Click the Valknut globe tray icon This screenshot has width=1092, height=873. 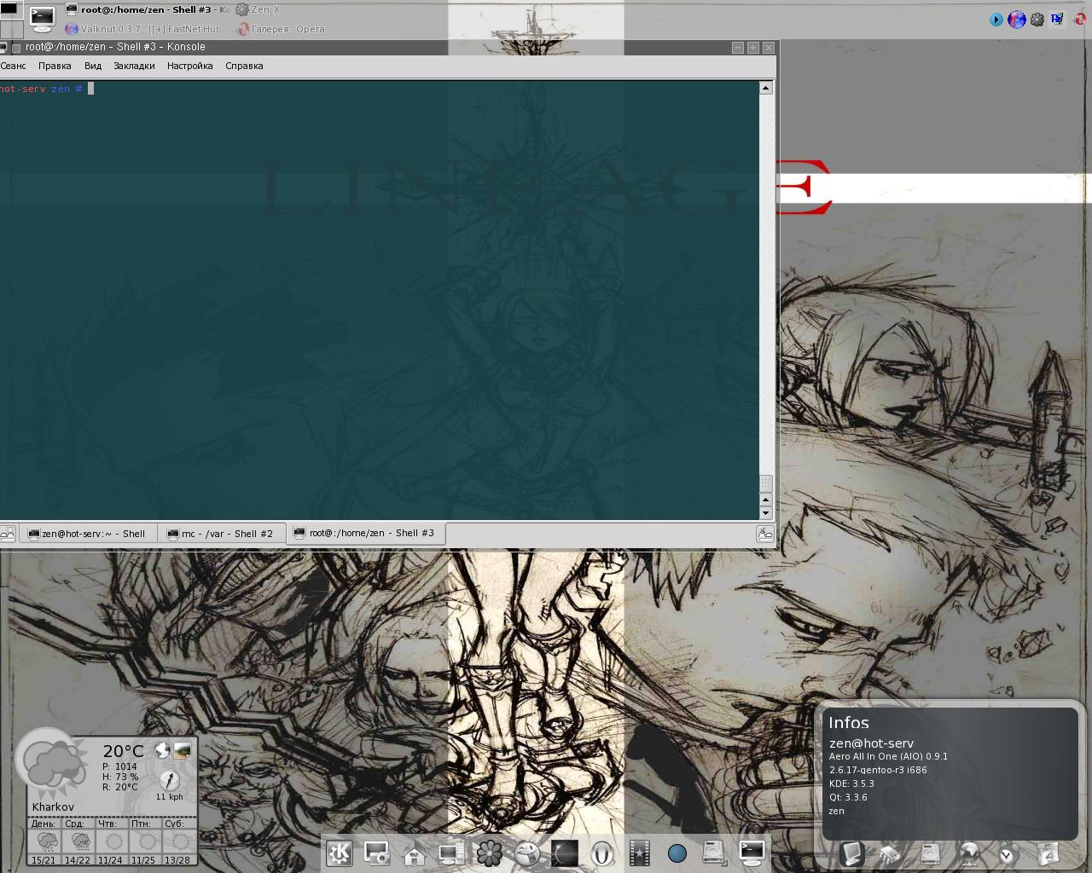pos(1016,20)
